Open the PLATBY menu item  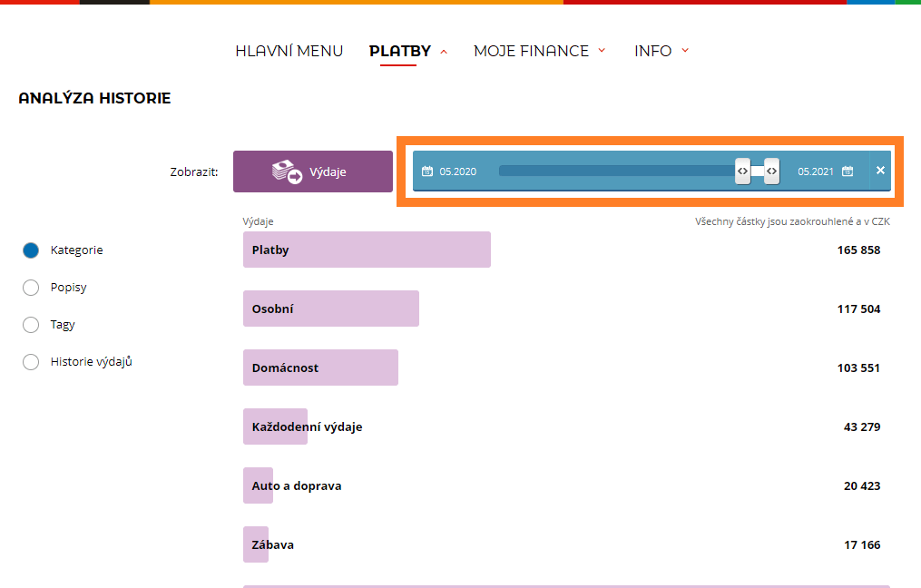pos(399,51)
